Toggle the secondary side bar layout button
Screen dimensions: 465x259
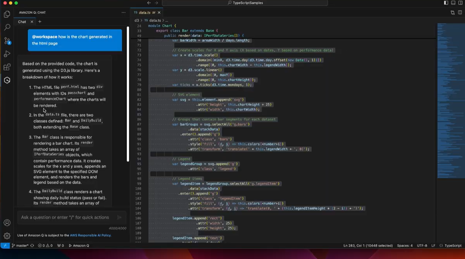click(460, 3)
